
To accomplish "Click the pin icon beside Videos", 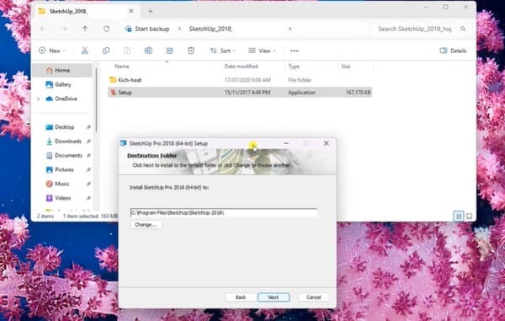I will (x=88, y=198).
